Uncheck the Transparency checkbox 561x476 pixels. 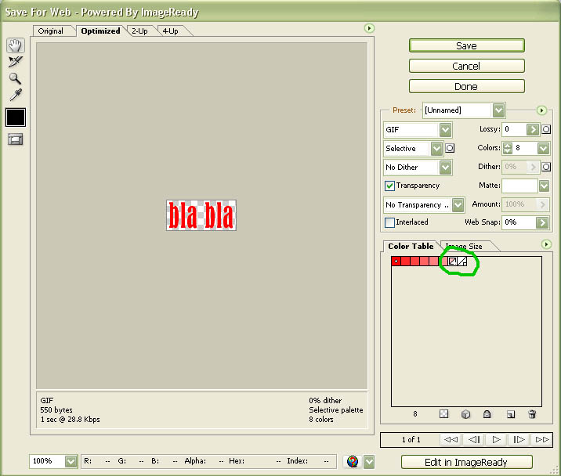pos(389,186)
